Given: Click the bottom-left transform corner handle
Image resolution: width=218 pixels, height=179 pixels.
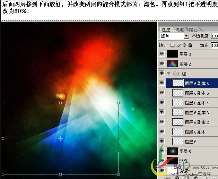Looking at the screenshot, I should 3,174.
